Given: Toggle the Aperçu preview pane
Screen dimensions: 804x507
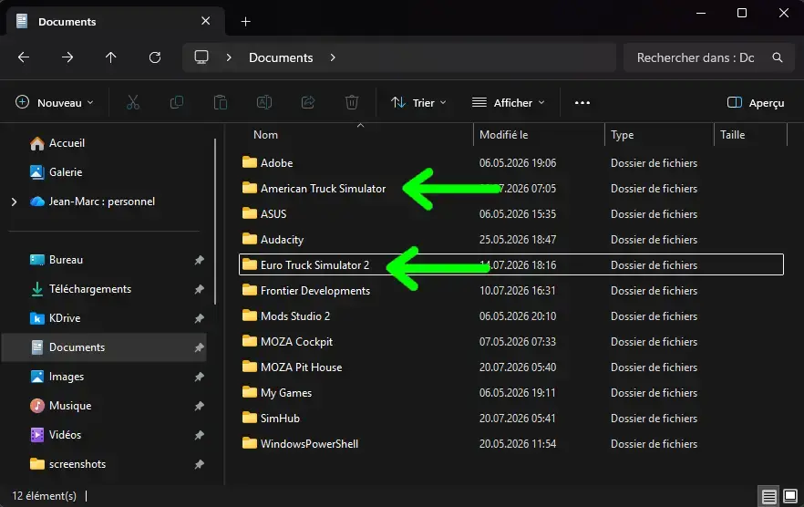Looking at the screenshot, I should click(x=756, y=103).
